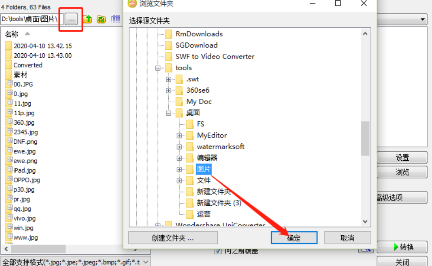The image size is (432, 266).
Task: Select the DNF.png file
Action: point(22,141)
